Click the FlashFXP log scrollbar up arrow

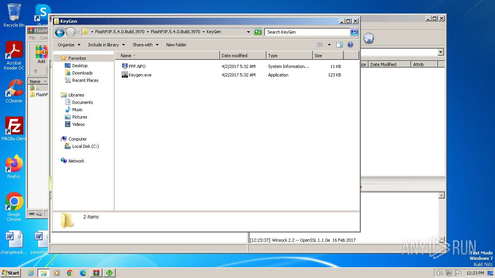click(442, 196)
